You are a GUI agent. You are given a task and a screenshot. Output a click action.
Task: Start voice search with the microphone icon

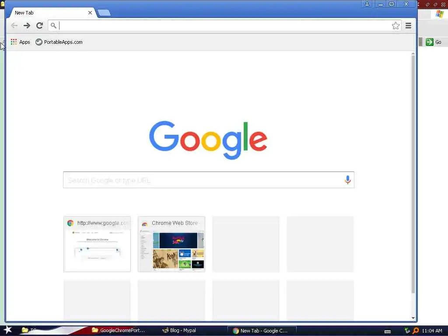(347, 180)
